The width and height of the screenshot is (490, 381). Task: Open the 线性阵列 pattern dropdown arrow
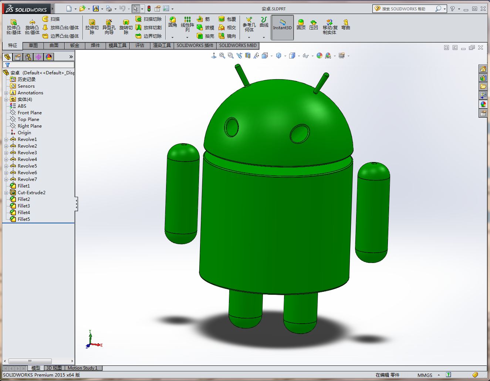click(x=187, y=37)
